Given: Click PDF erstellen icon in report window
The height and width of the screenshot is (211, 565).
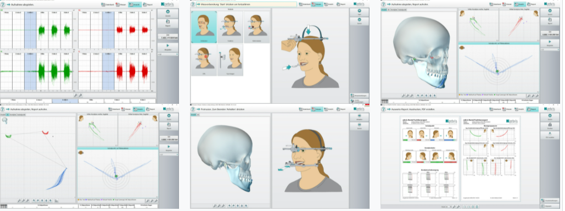Looking at the screenshot, I should coord(550,135).
